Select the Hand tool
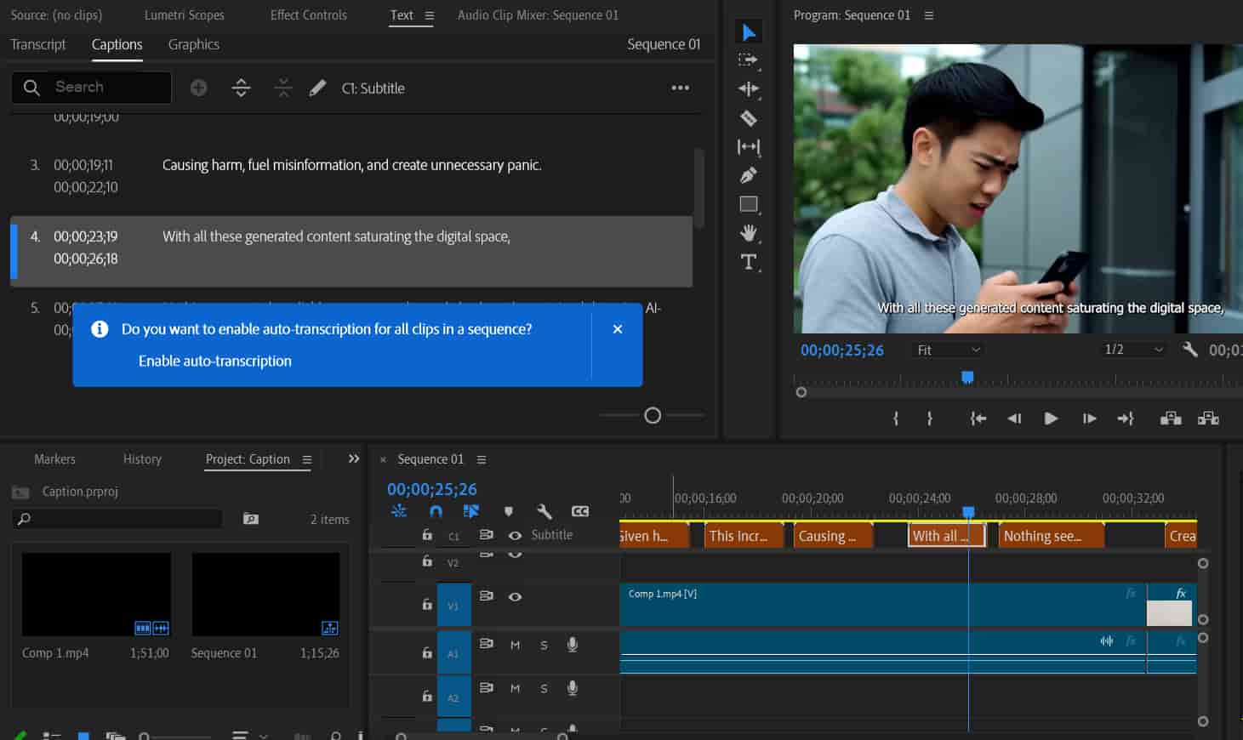 (x=748, y=232)
